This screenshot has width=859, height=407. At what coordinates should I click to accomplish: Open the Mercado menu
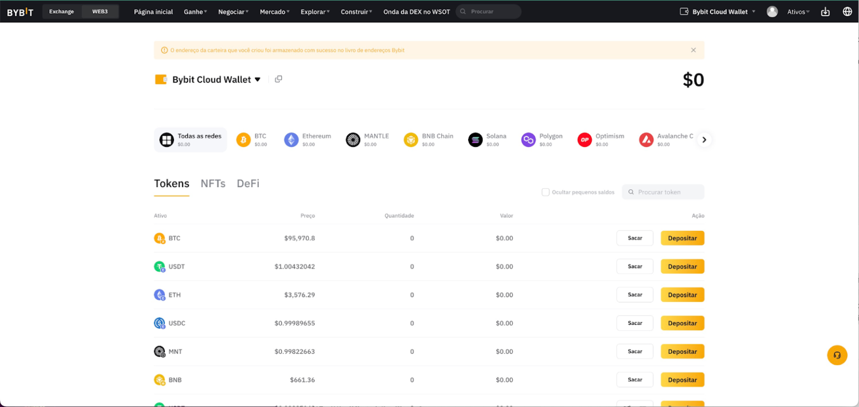(x=274, y=11)
